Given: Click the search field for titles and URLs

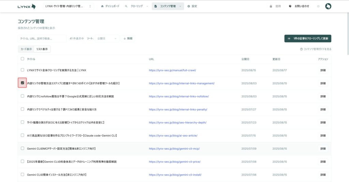Looking at the screenshot, I should pyautogui.click(x=42, y=38).
